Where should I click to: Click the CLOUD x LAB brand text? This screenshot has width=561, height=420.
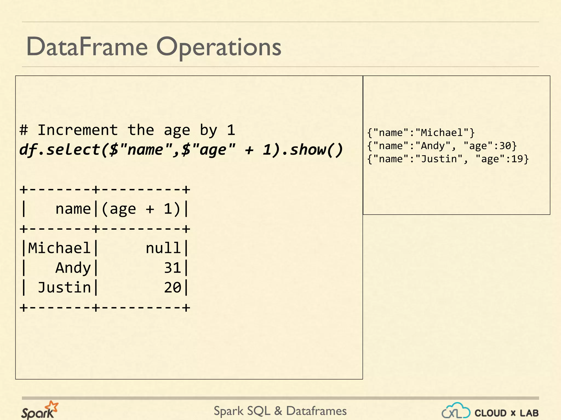pyautogui.click(x=506, y=413)
